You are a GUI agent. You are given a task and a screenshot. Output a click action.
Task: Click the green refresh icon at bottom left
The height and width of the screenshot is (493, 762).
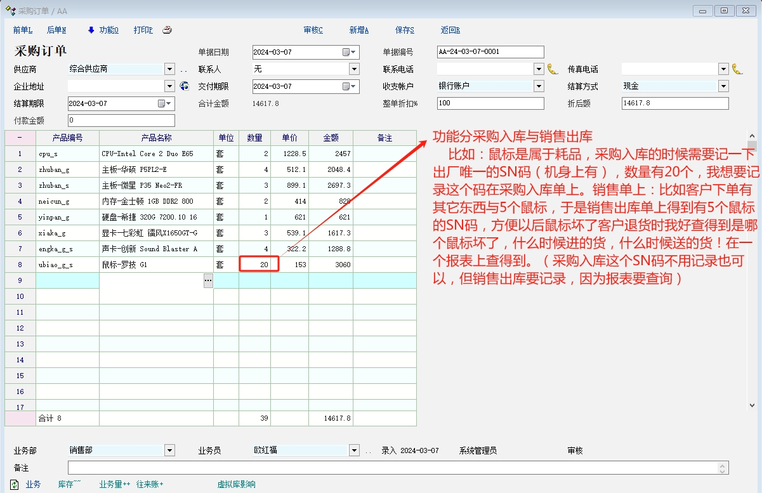point(15,484)
